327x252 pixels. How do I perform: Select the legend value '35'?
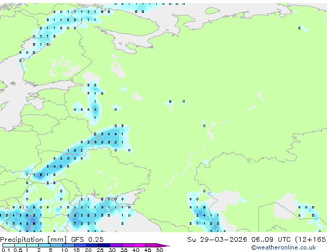point(124,250)
